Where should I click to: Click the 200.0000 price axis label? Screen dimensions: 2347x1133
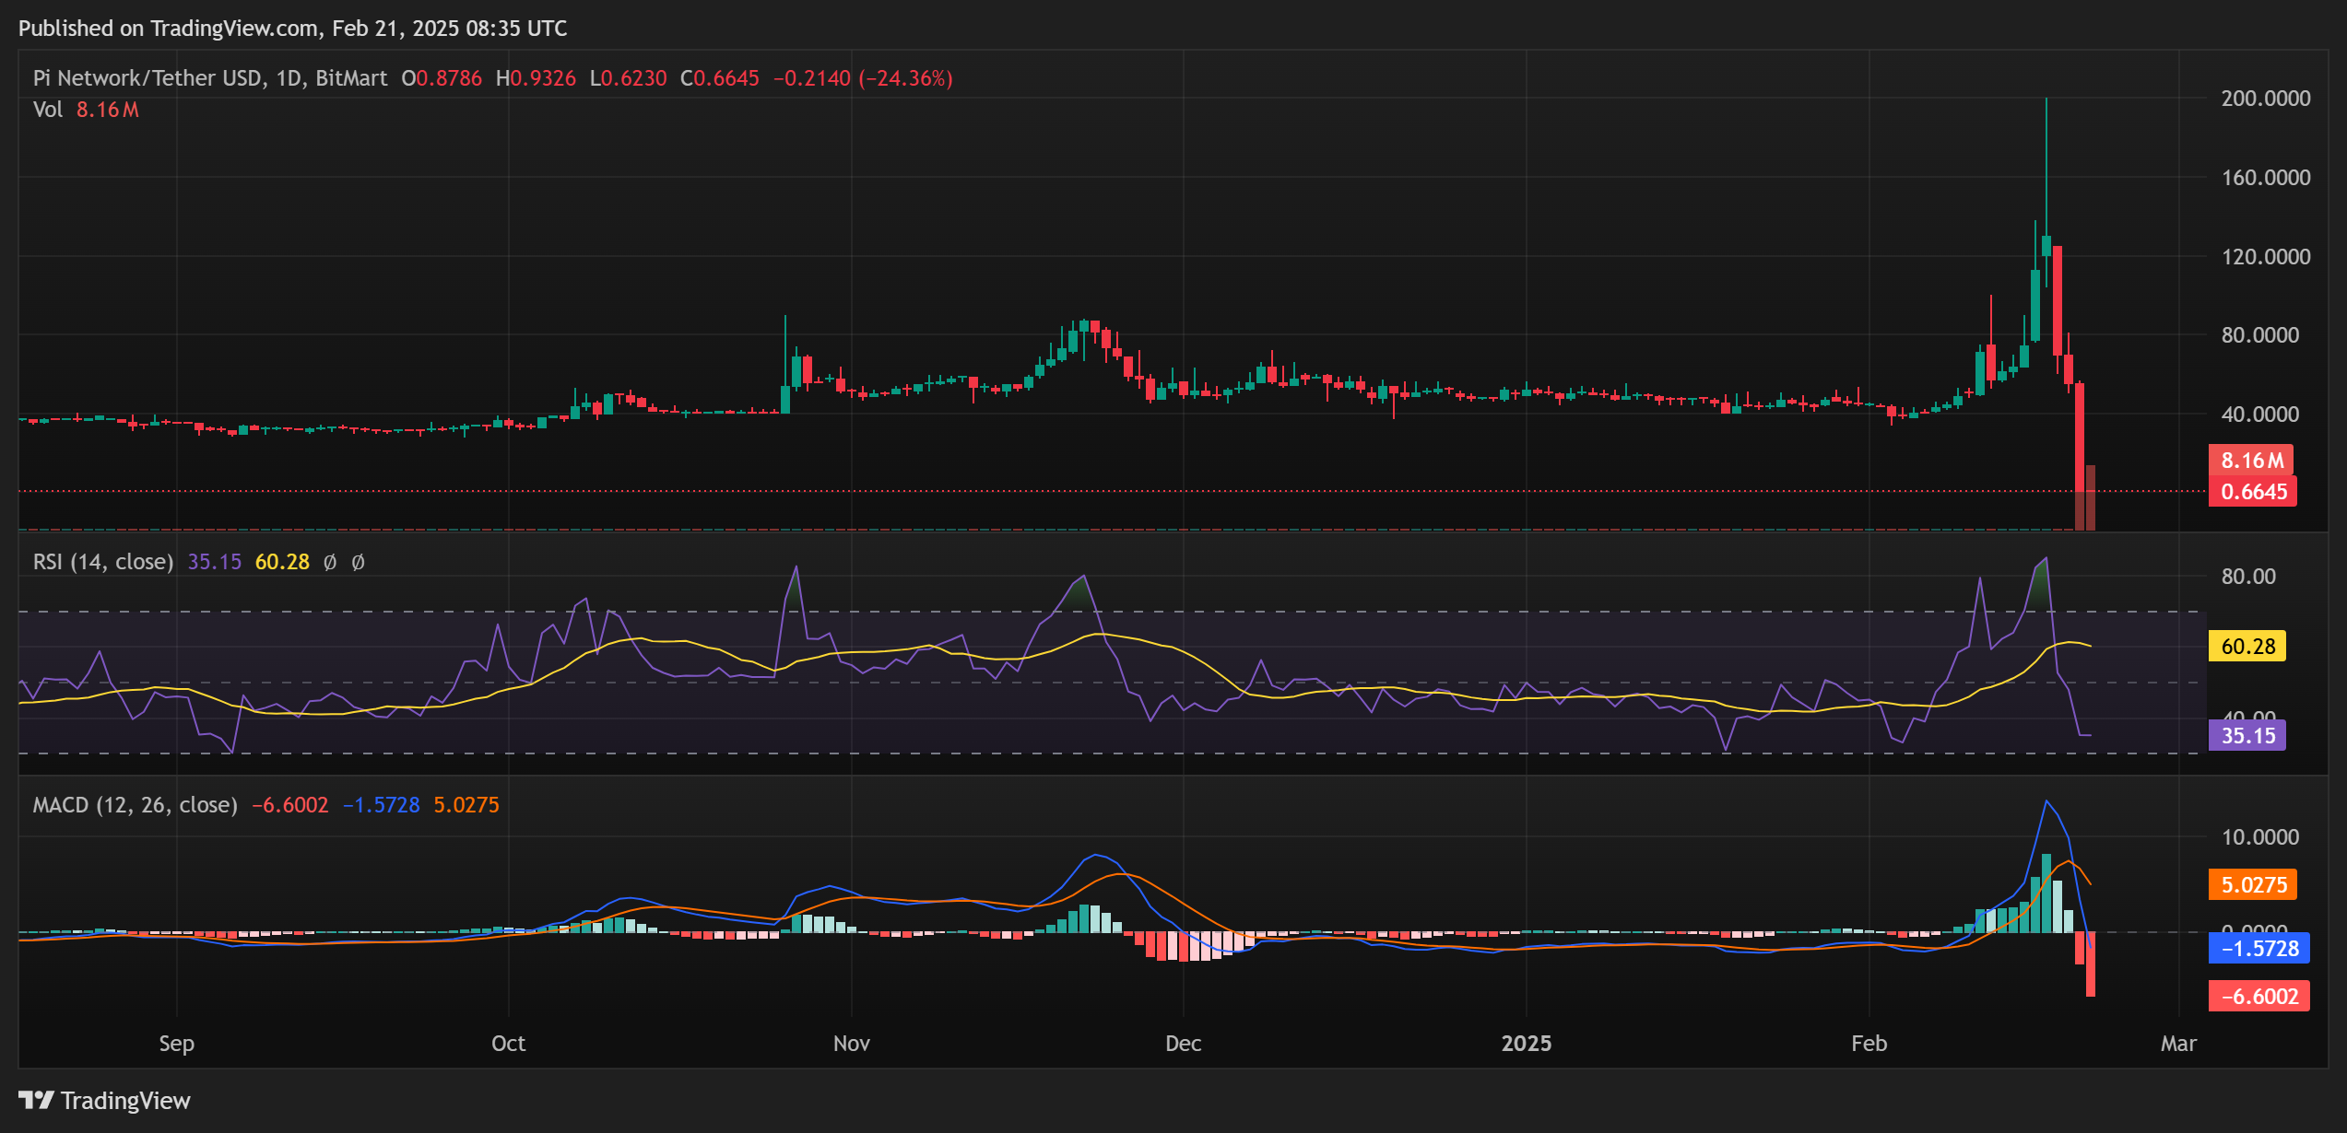point(2265,99)
